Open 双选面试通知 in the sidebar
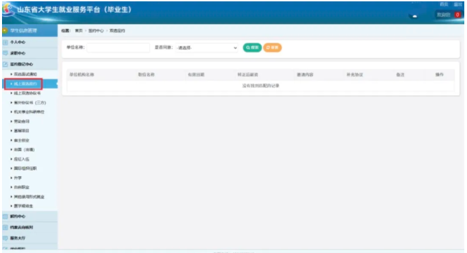Image resolution: width=467 pixels, height=253 pixels. tap(25, 74)
